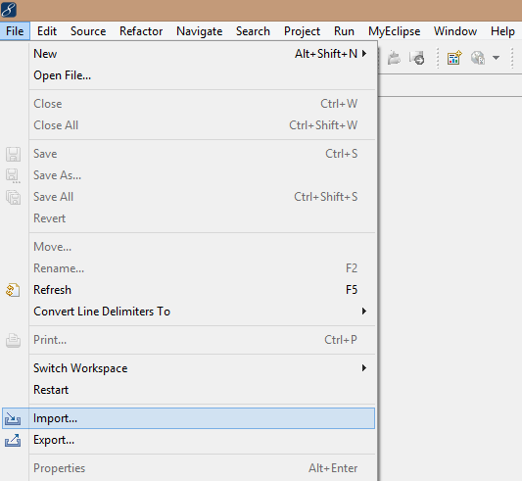This screenshot has height=481, width=522.
Task: Choose the Import... menu entry
Action: pyautogui.click(x=188, y=418)
